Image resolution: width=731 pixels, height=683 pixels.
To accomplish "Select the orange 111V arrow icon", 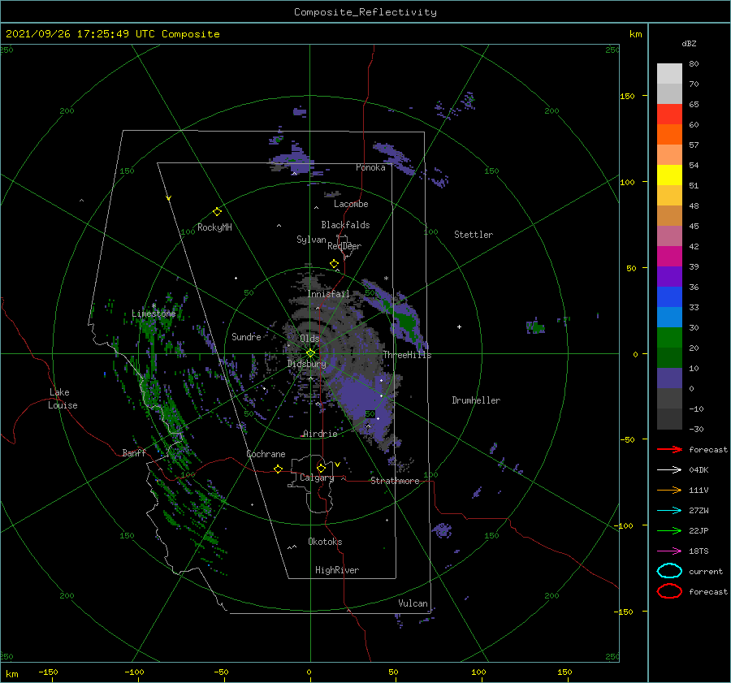I will [x=669, y=490].
